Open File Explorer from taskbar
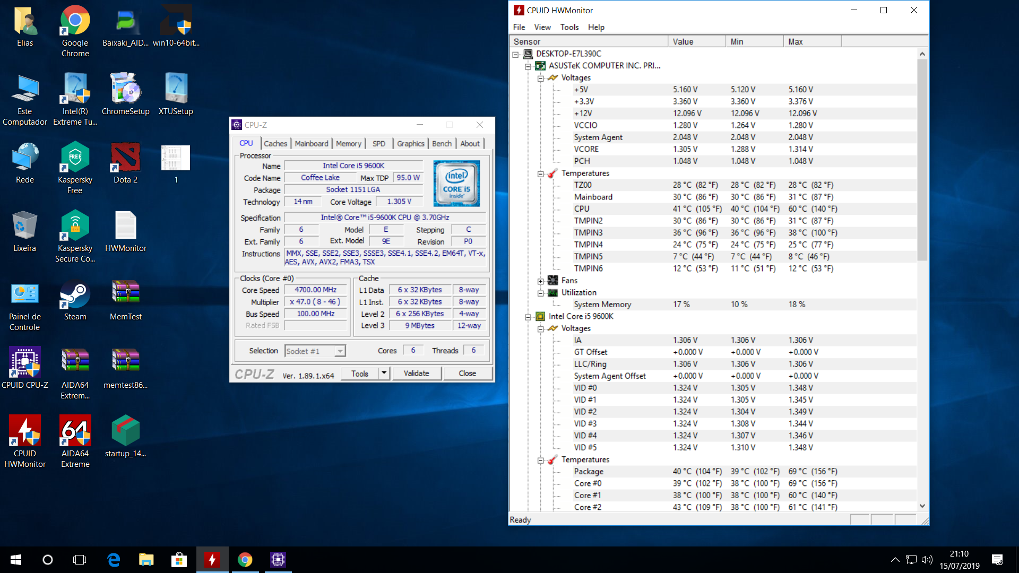Viewport: 1019px width, 573px height. click(x=146, y=560)
